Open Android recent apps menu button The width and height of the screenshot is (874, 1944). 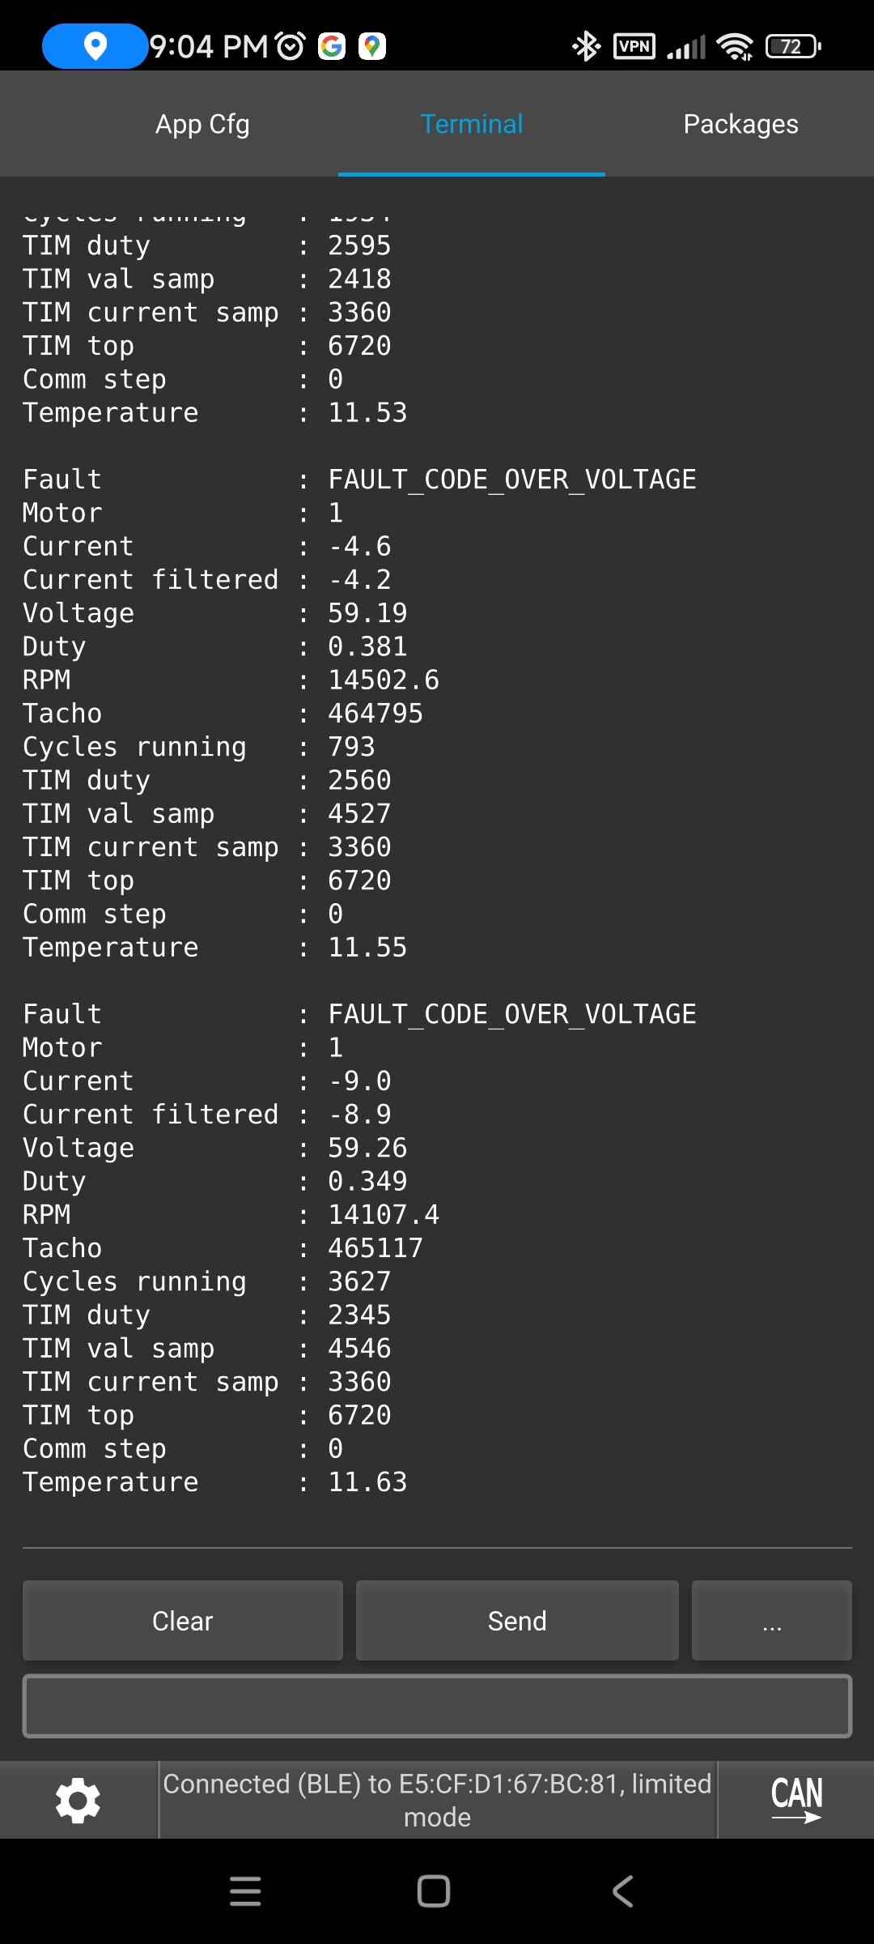245,1891
